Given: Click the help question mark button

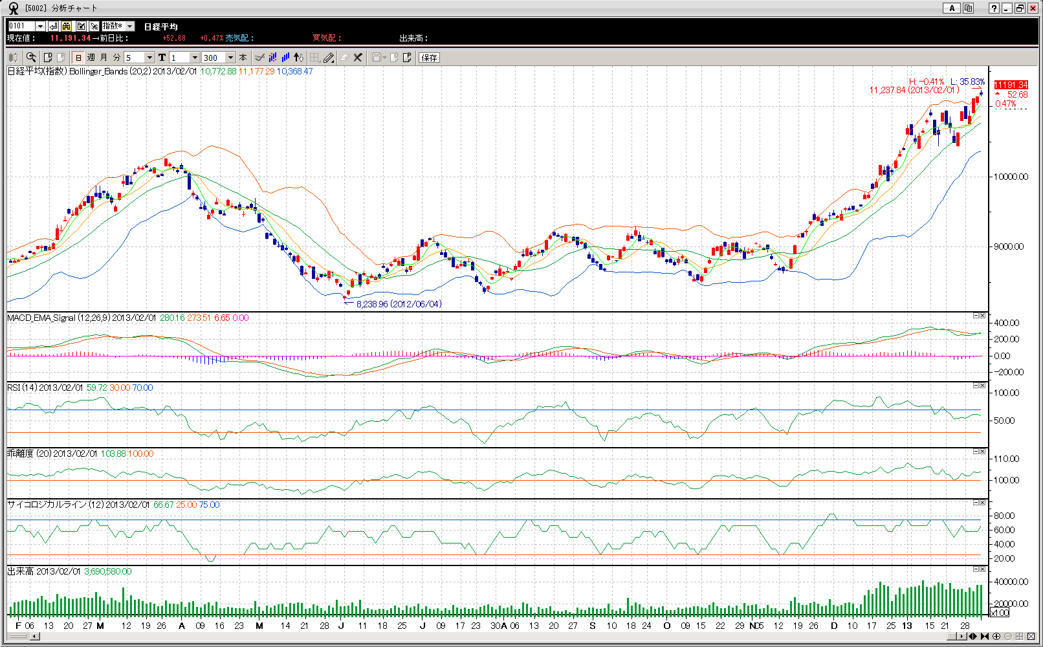Looking at the screenshot, I should click(994, 8).
